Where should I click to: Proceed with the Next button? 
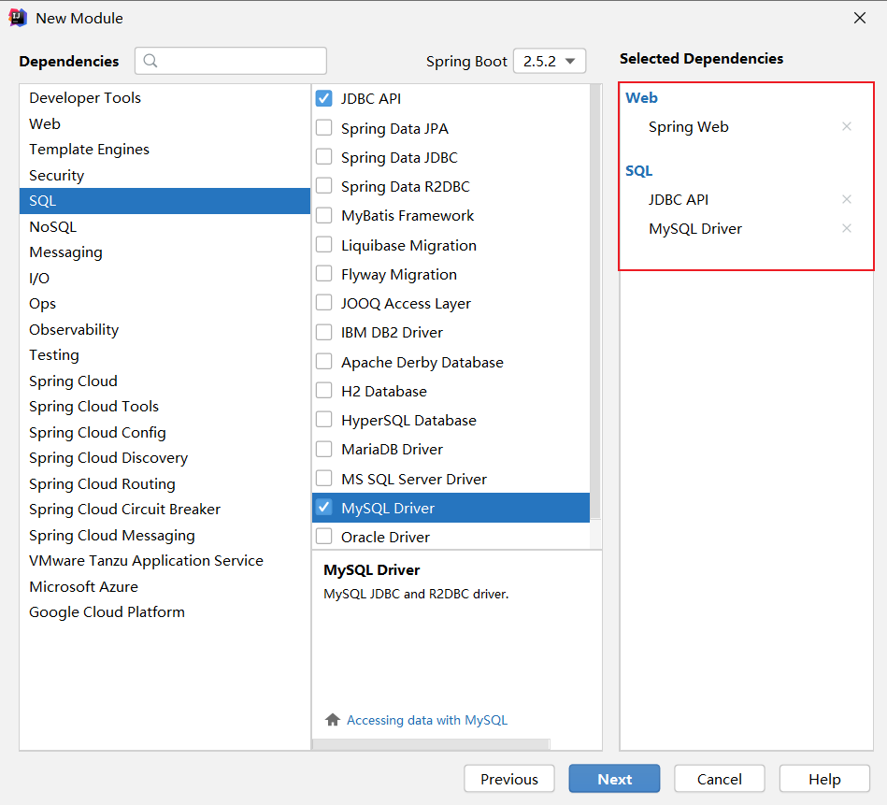(614, 779)
